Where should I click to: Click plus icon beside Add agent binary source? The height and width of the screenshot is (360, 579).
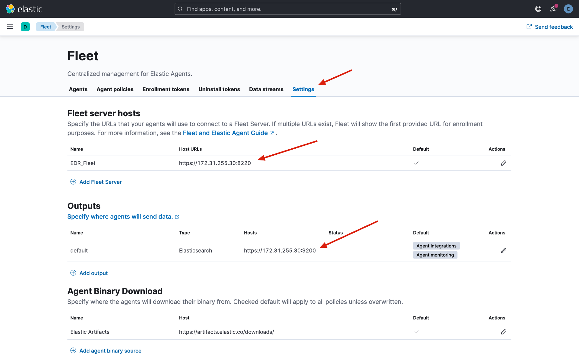73,351
